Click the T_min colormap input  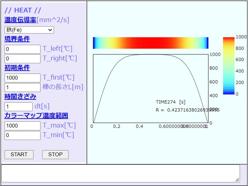pyautogui.click(x=22, y=135)
